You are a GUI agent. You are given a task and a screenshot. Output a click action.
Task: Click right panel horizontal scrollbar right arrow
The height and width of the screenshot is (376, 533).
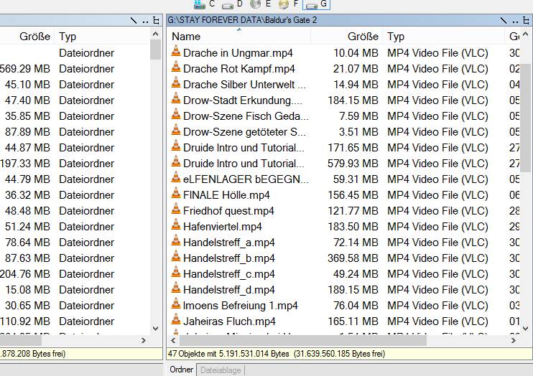[x=514, y=340]
